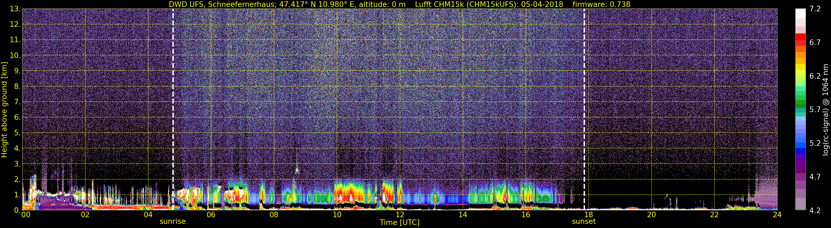Click the 'DWD UFS, Schneefernerhaus' station title text

coord(222,4)
